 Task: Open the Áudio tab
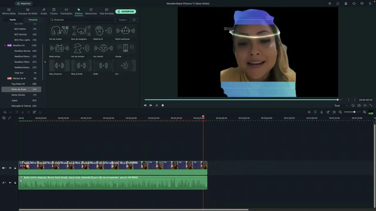coord(44,11)
